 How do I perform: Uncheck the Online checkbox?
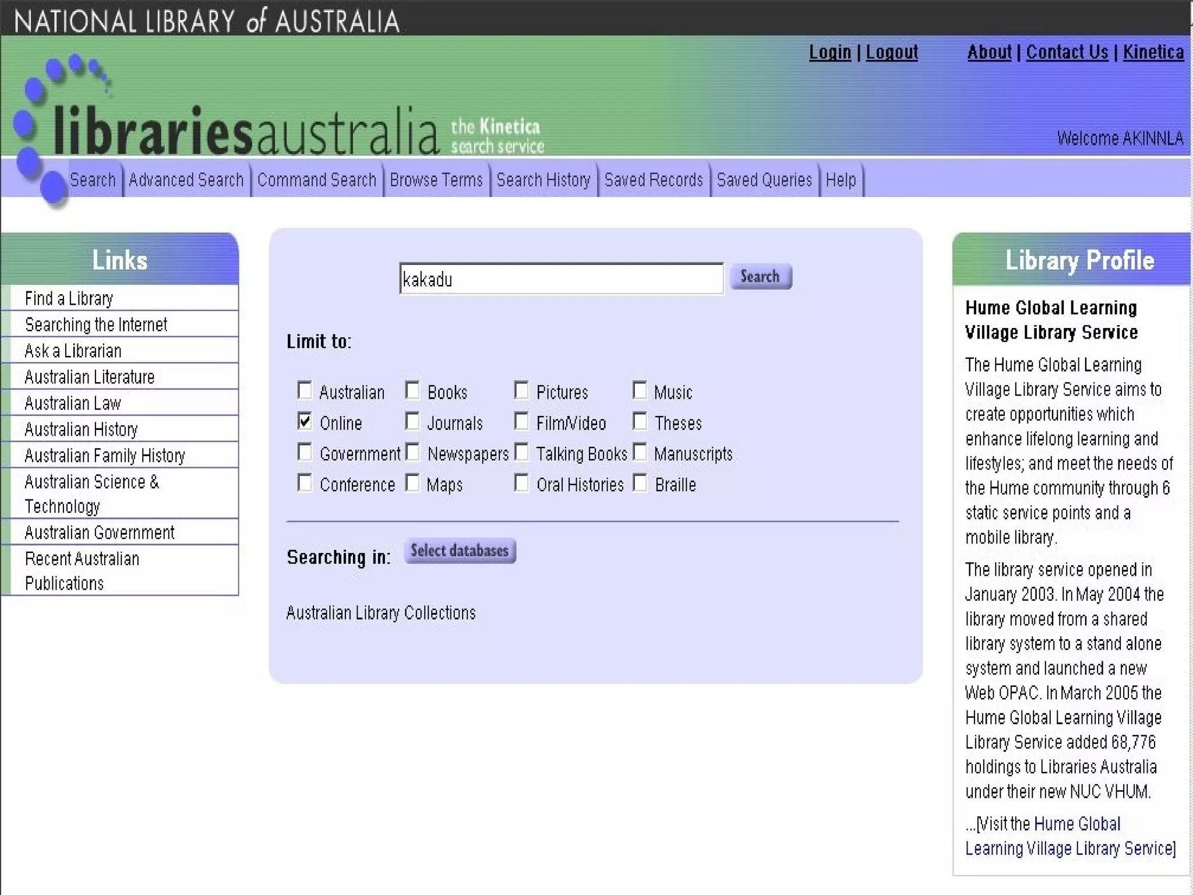click(x=305, y=421)
